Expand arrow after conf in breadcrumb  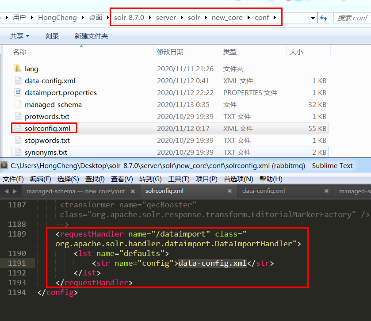tap(275, 18)
